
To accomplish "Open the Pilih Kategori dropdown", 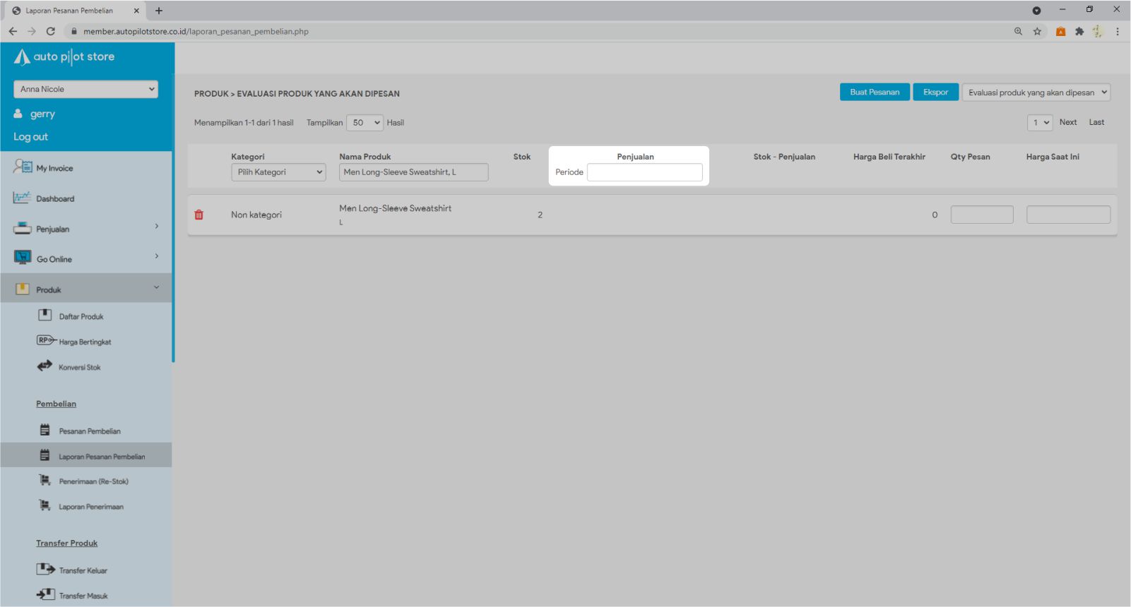I will pos(278,172).
